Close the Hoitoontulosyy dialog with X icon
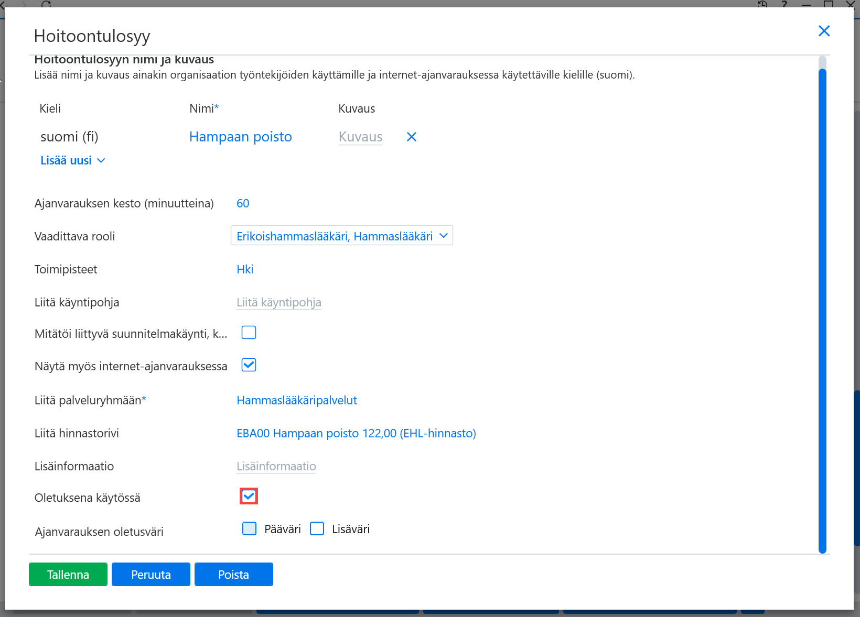The height and width of the screenshot is (617, 860). point(824,31)
